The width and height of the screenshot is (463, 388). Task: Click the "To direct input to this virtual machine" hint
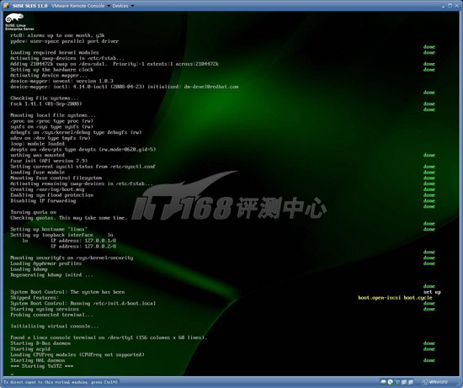pos(61,382)
